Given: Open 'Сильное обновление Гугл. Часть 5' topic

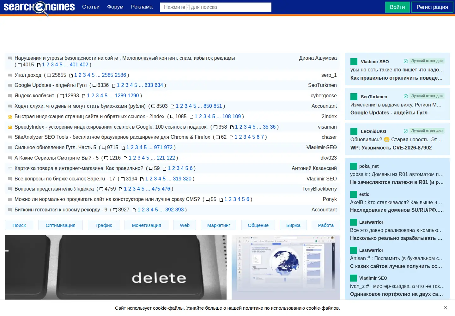Looking at the screenshot, I should click(55, 148).
